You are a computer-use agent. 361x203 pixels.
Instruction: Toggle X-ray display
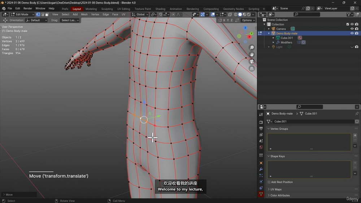pyautogui.click(x=230, y=14)
